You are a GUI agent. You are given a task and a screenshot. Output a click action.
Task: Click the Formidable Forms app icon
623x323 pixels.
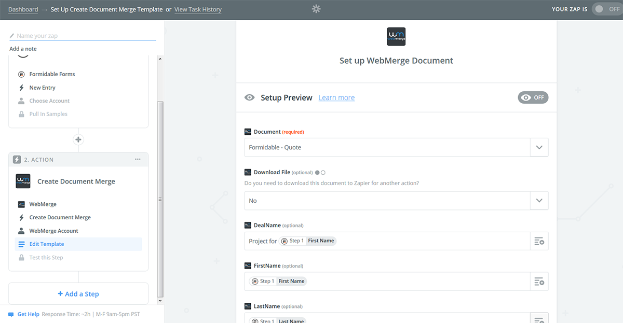[21, 74]
